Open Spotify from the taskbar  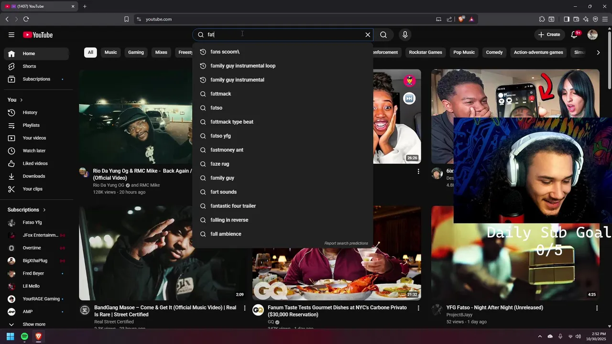point(24,336)
